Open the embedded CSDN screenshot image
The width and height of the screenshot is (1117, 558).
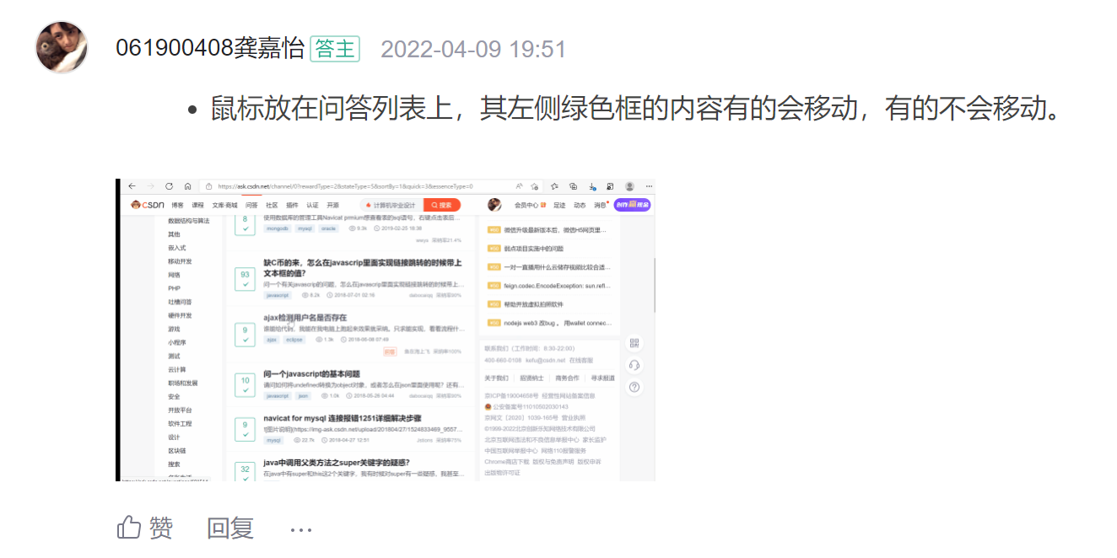[x=386, y=330]
